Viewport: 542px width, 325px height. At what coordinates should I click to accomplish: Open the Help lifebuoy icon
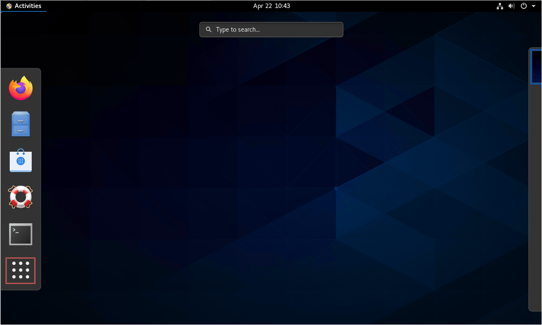click(x=21, y=197)
